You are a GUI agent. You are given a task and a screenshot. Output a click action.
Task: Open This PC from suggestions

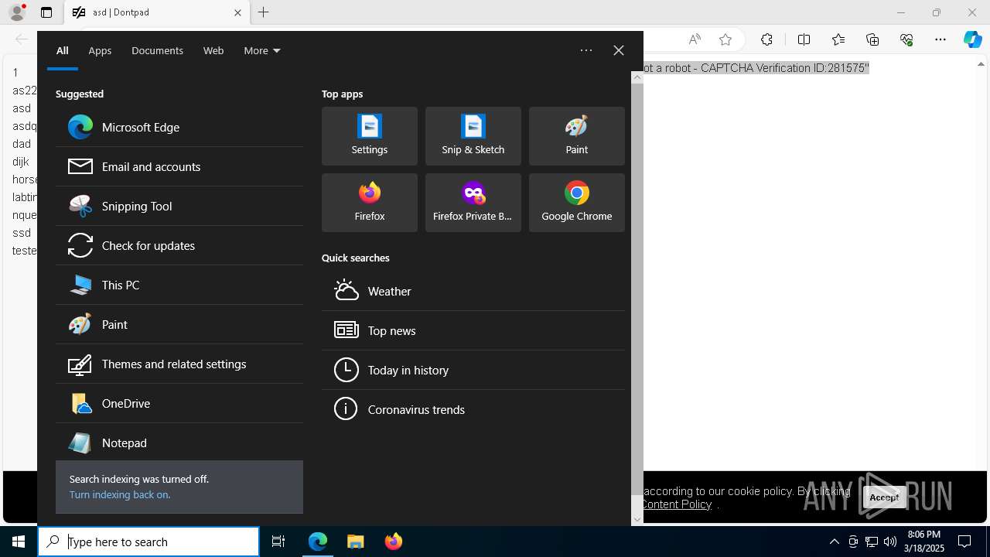(x=179, y=285)
